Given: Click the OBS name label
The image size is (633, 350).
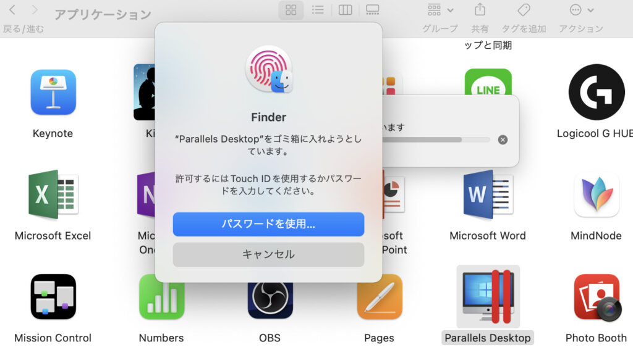Looking at the screenshot, I should click(270, 338).
